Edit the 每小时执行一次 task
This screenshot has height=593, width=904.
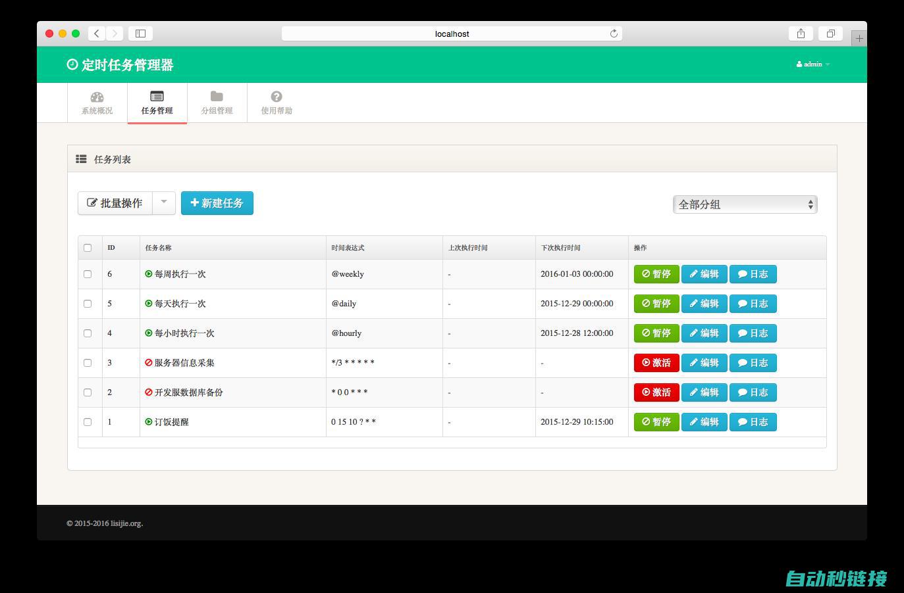705,333
